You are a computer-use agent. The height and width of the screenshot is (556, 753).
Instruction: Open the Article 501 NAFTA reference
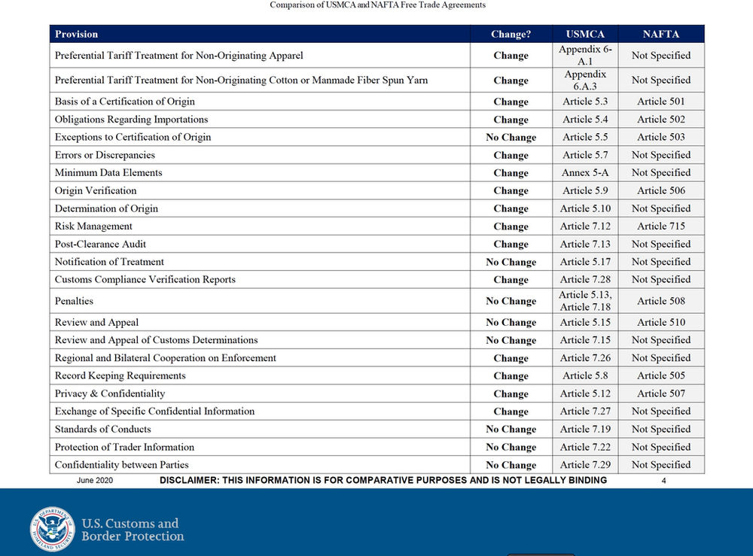pyautogui.click(x=661, y=101)
